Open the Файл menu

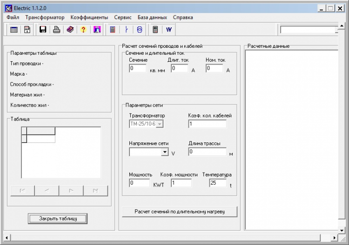[x=13, y=17]
